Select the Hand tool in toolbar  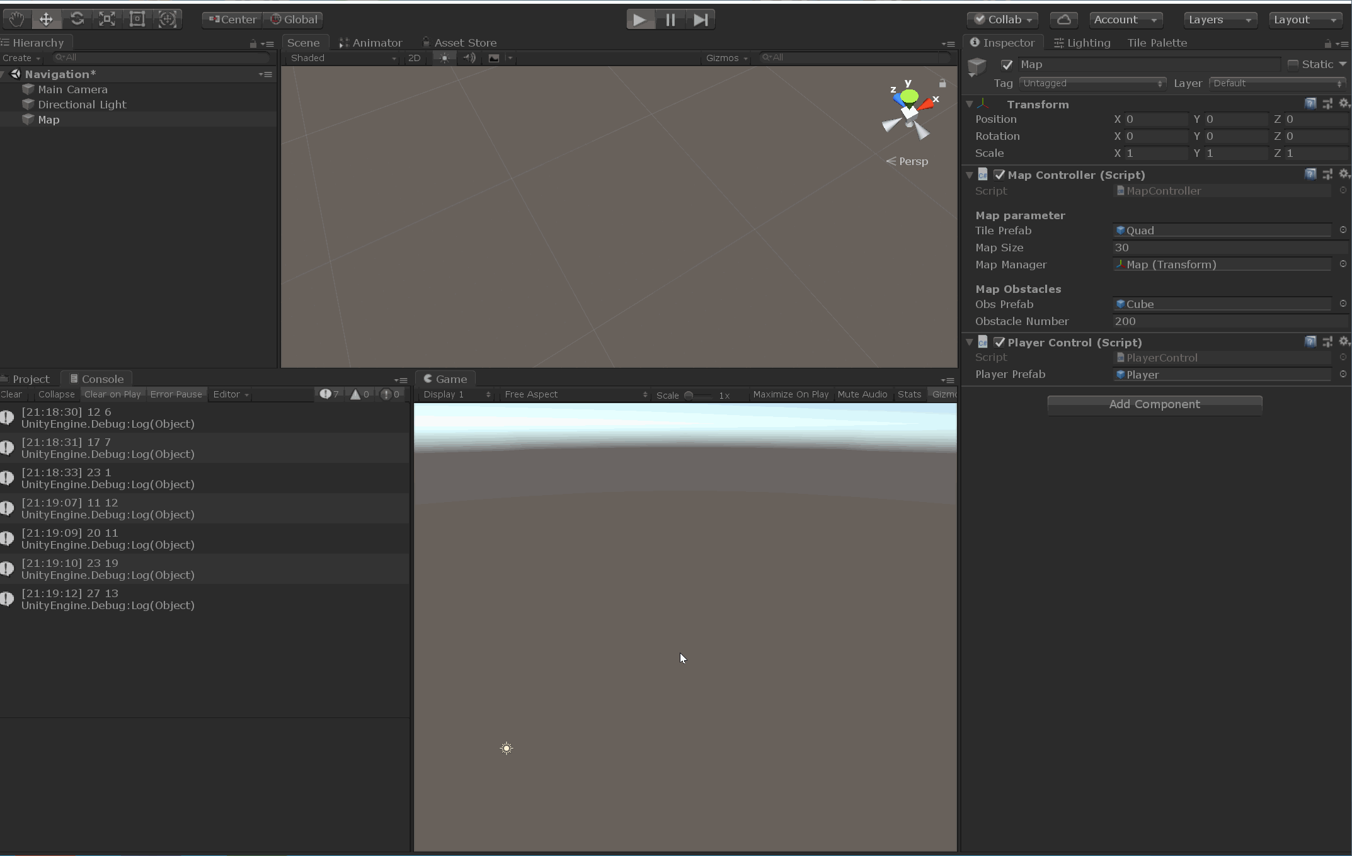tap(16, 19)
